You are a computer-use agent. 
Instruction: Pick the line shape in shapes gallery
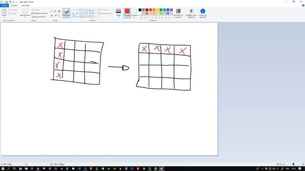click(74, 10)
